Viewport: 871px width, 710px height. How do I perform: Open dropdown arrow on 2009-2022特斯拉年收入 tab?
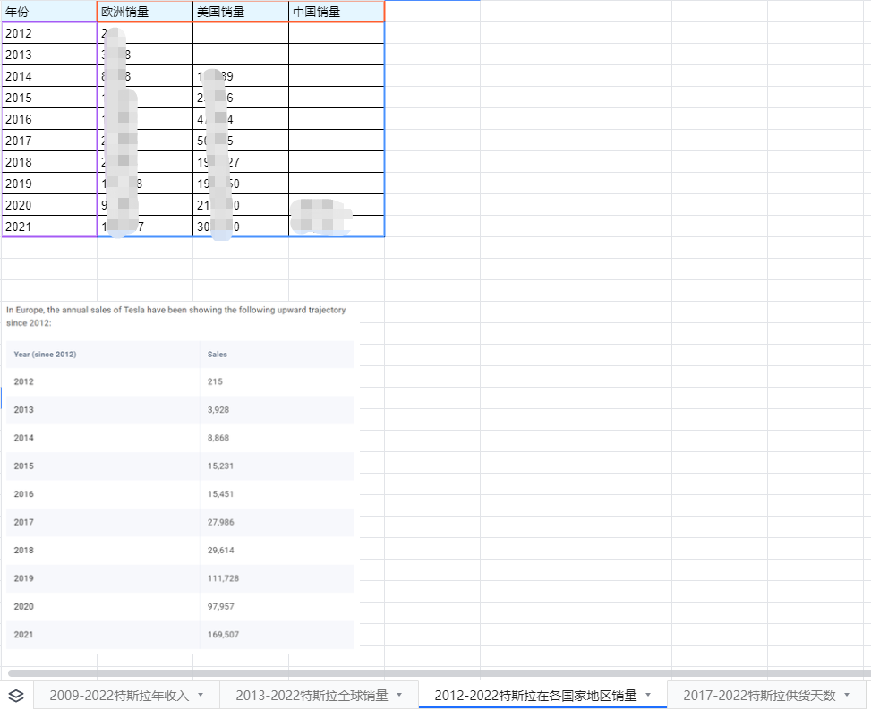(201, 695)
